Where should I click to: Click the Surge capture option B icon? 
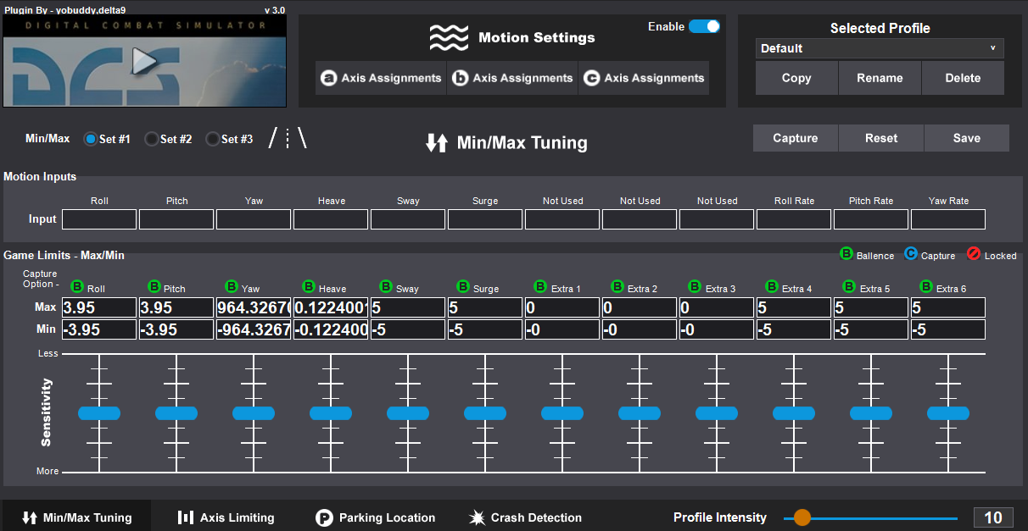click(463, 287)
